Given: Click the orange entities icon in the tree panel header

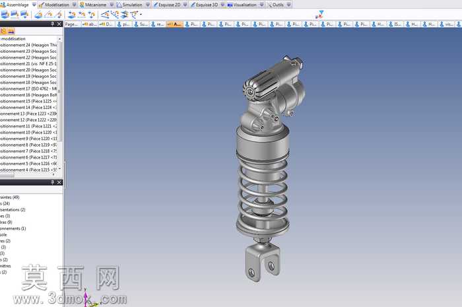Looking at the screenshot, I should tap(3, 31).
